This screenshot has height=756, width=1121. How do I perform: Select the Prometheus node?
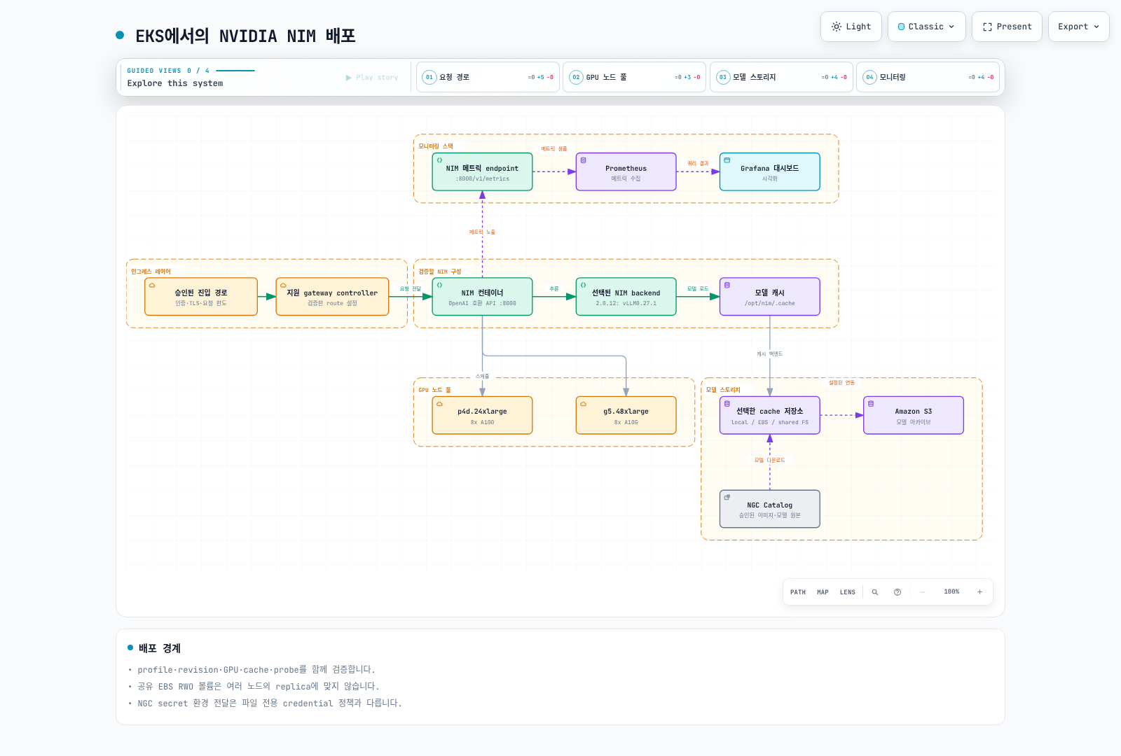click(626, 171)
